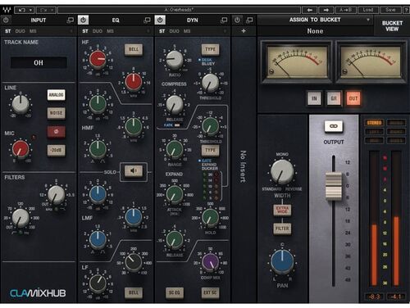
Task: Click the Save button
Action: click(x=390, y=10)
